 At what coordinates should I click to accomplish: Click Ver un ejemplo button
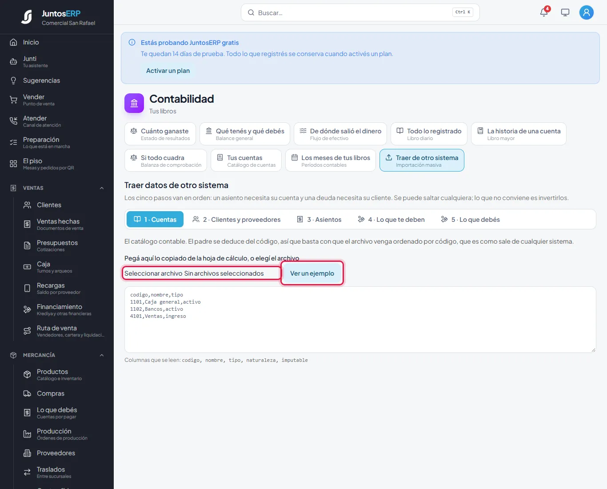(x=312, y=273)
